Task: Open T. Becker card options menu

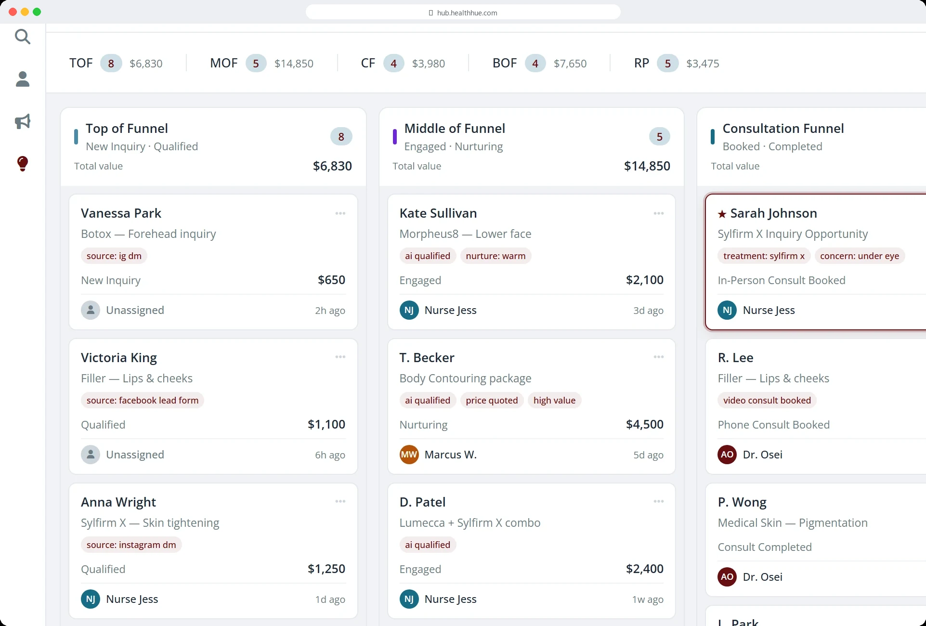Action: point(659,357)
